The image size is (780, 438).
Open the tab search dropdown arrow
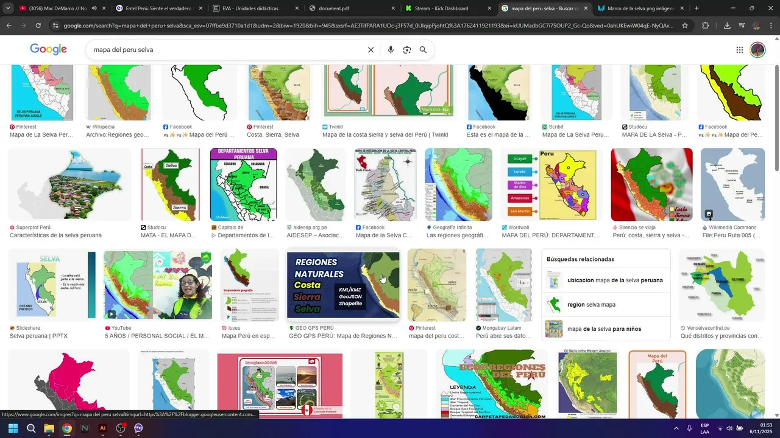(8, 9)
